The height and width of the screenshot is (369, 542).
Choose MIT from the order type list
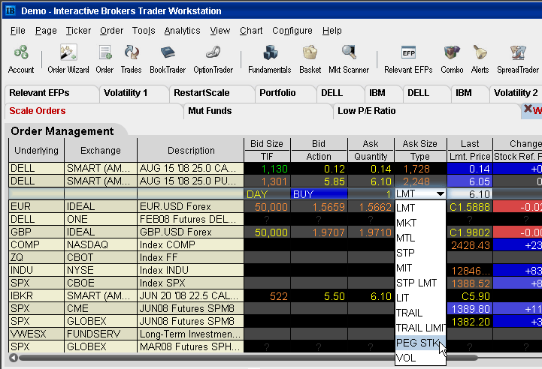click(x=420, y=268)
